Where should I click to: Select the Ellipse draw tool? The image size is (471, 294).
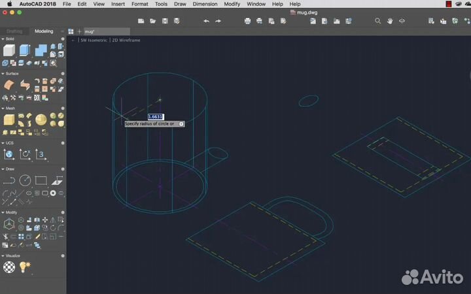pos(29,193)
